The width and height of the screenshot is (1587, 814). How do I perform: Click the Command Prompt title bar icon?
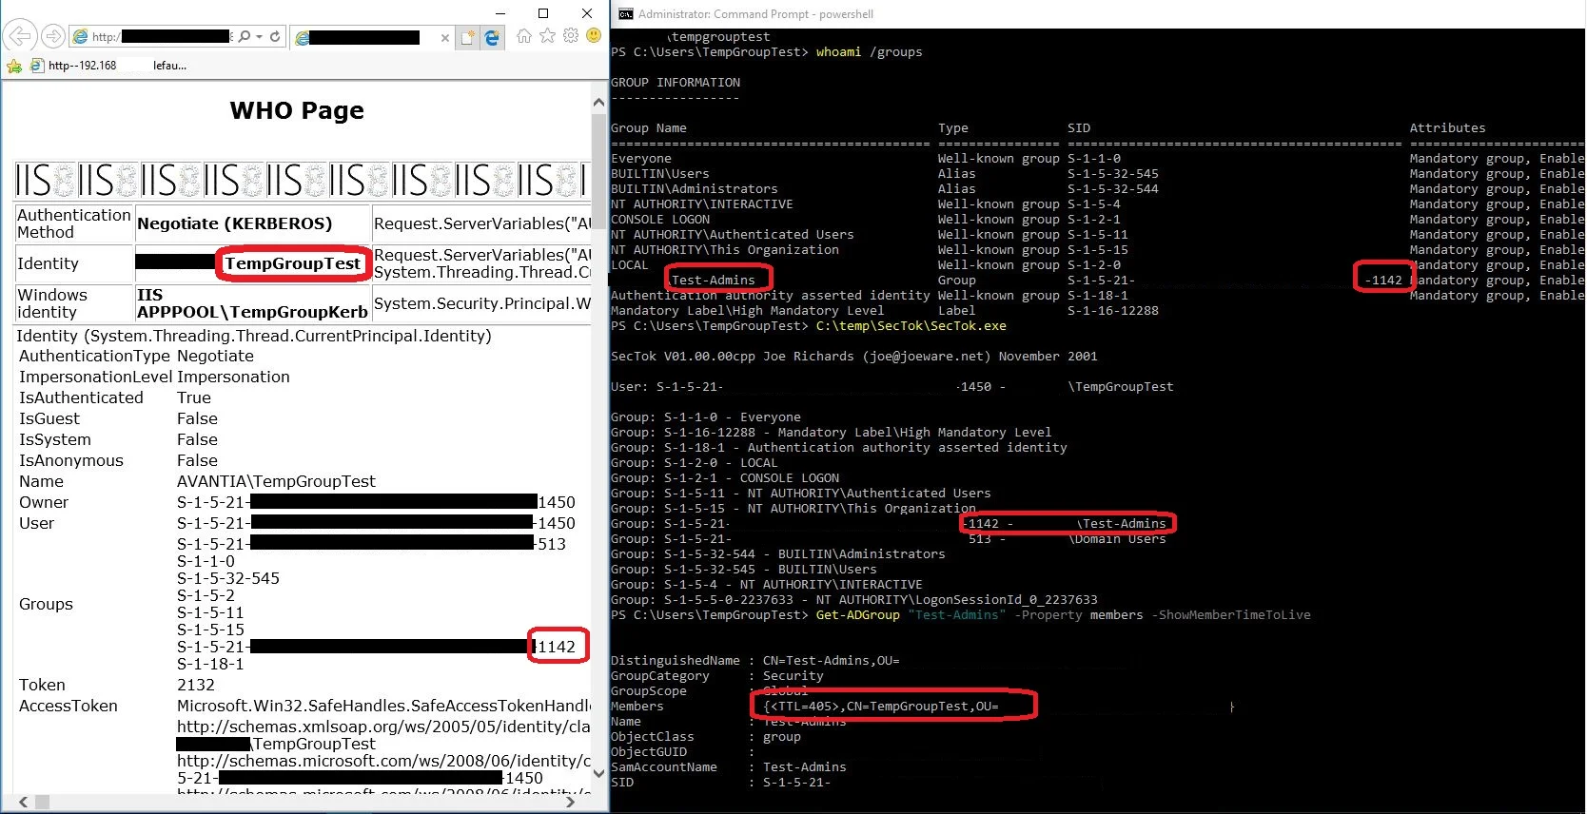click(626, 14)
